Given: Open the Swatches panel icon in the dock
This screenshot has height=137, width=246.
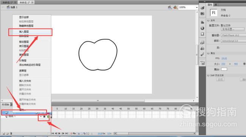Looking at the screenshot, I should [202, 14].
